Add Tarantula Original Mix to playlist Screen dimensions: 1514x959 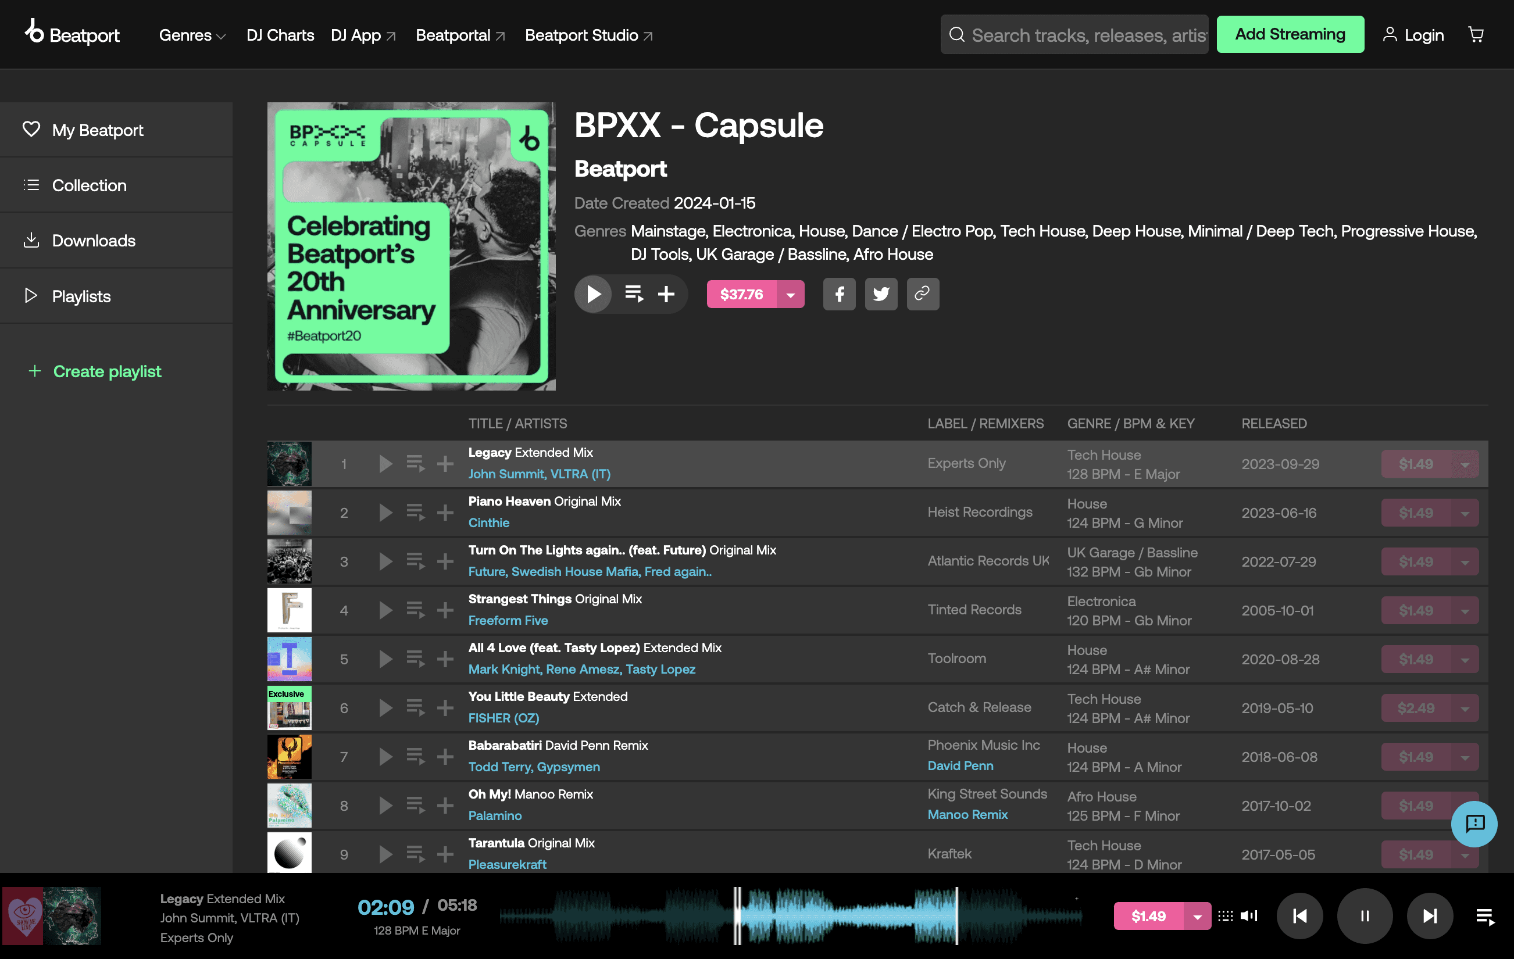pyautogui.click(x=445, y=855)
